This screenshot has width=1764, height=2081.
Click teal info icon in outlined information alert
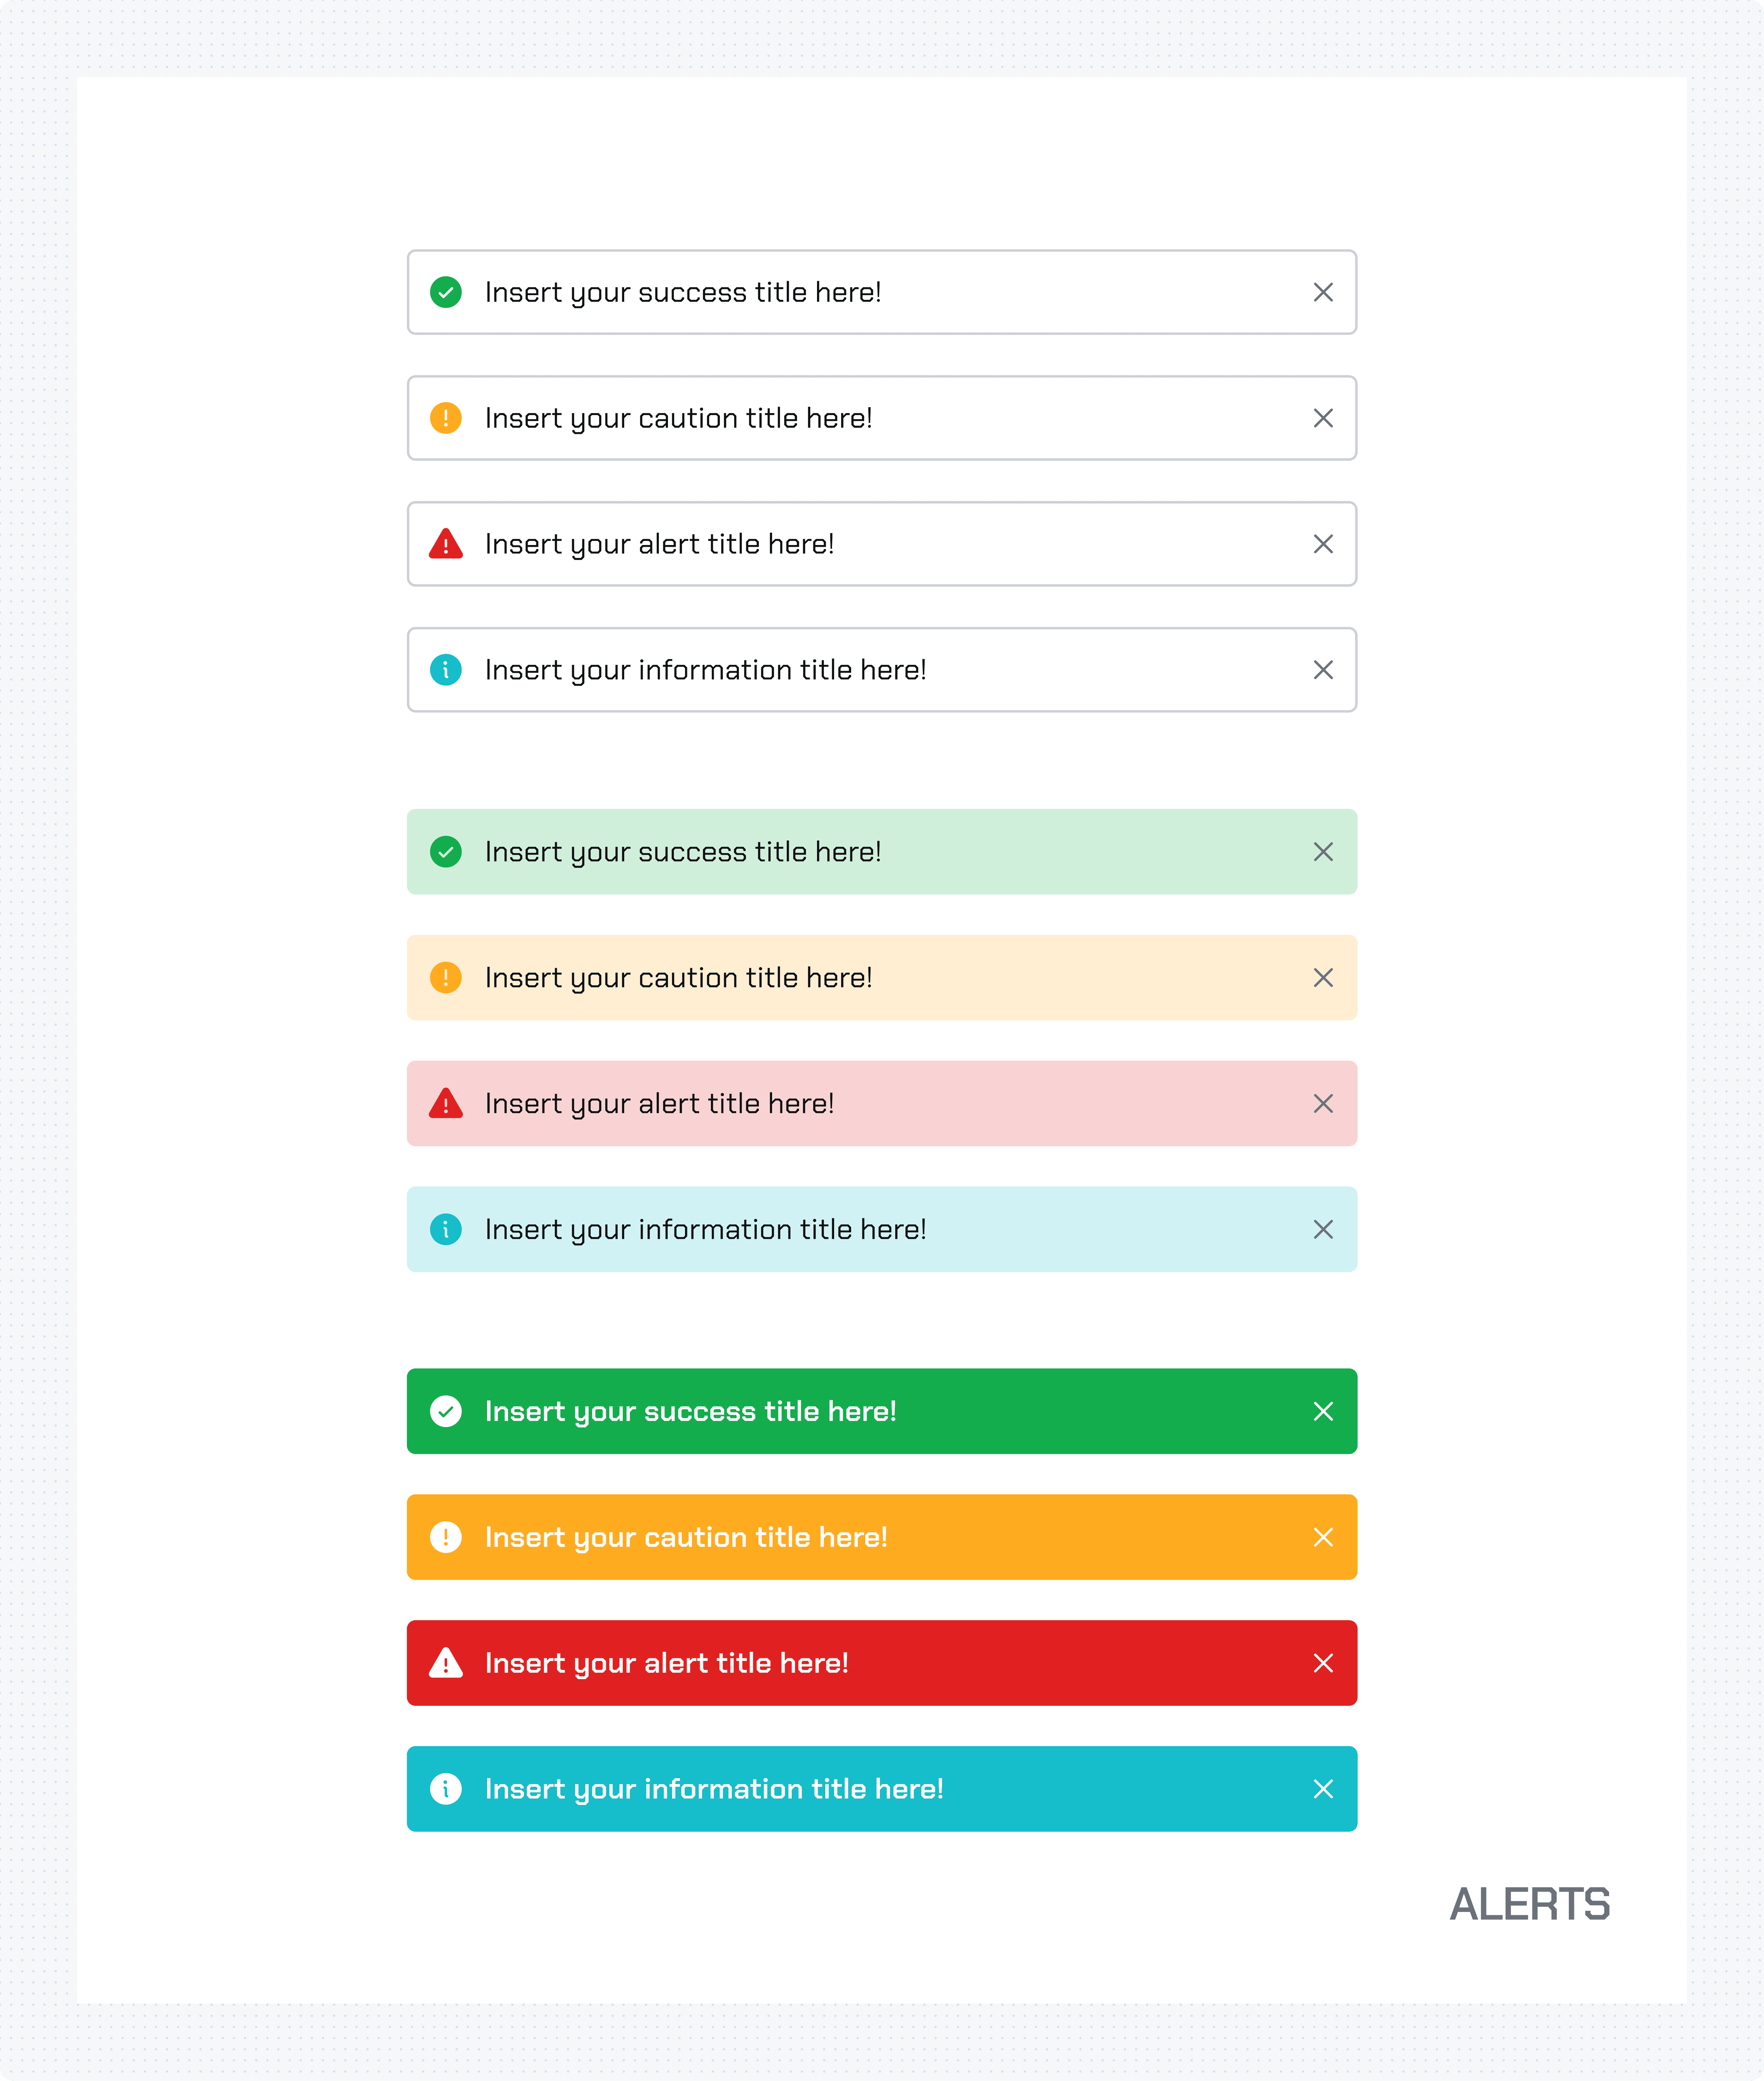(446, 670)
